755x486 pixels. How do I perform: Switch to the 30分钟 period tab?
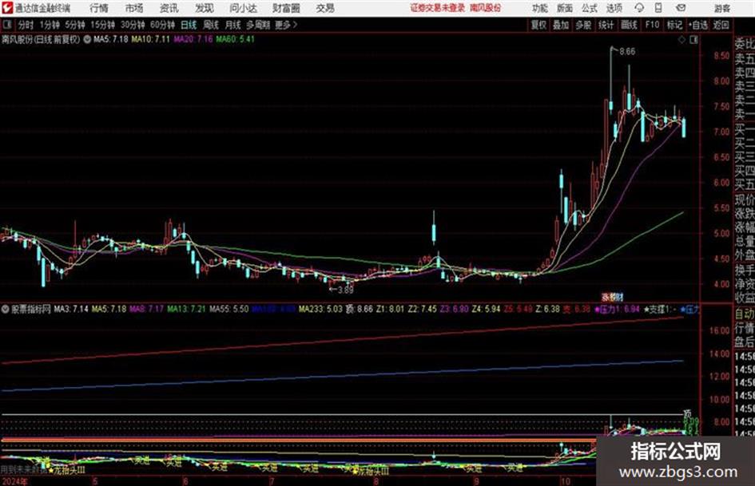click(133, 25)
